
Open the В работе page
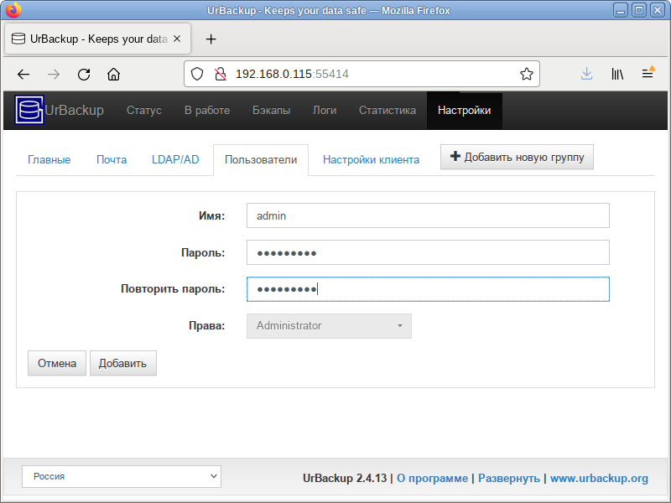coord(207,111)
